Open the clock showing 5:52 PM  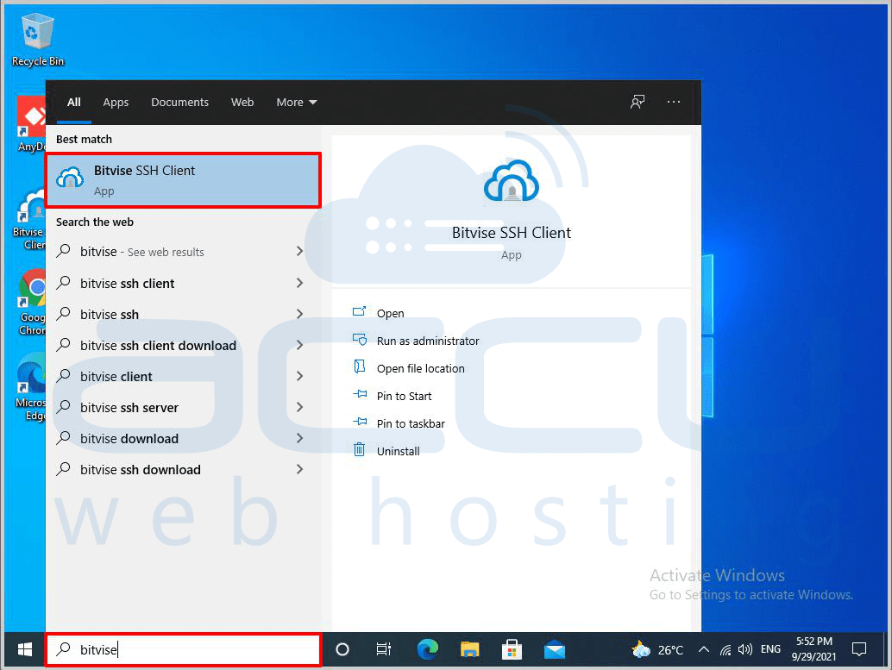tap(813, 649)
